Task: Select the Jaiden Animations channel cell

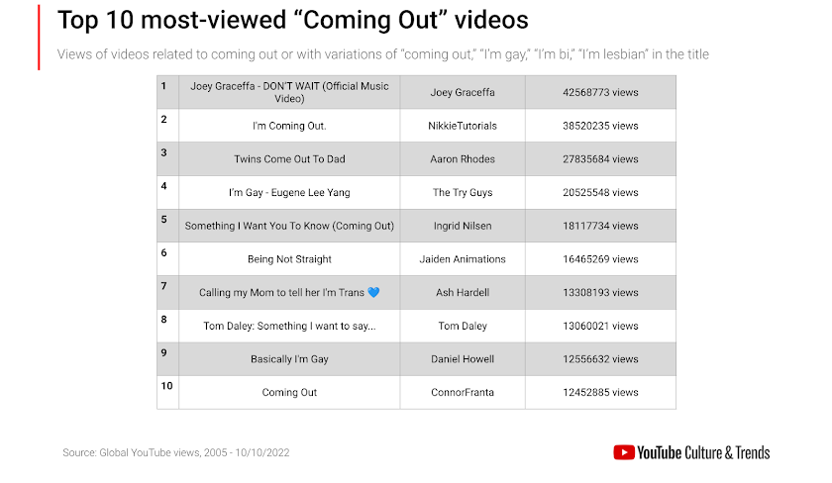Action: tap(463, 259)
